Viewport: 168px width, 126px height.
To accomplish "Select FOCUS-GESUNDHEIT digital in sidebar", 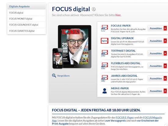I will tap(27, 25).
